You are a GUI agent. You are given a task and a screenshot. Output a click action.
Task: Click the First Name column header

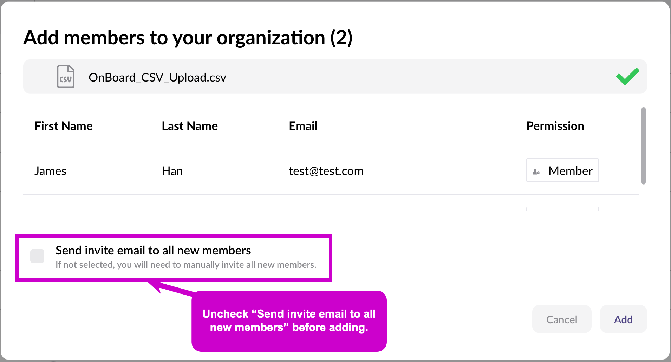coord(64,126)
